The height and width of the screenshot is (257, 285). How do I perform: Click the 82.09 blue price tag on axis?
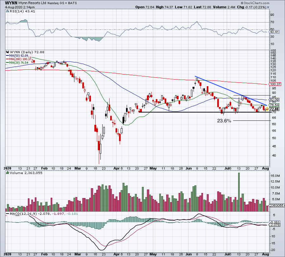(274, 100)
